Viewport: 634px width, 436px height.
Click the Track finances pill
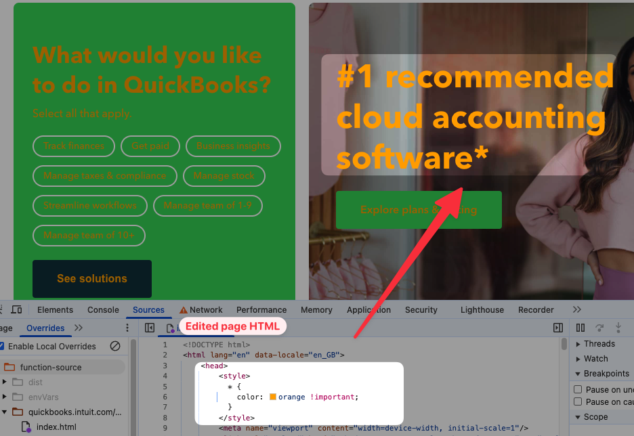click(74, 146)
